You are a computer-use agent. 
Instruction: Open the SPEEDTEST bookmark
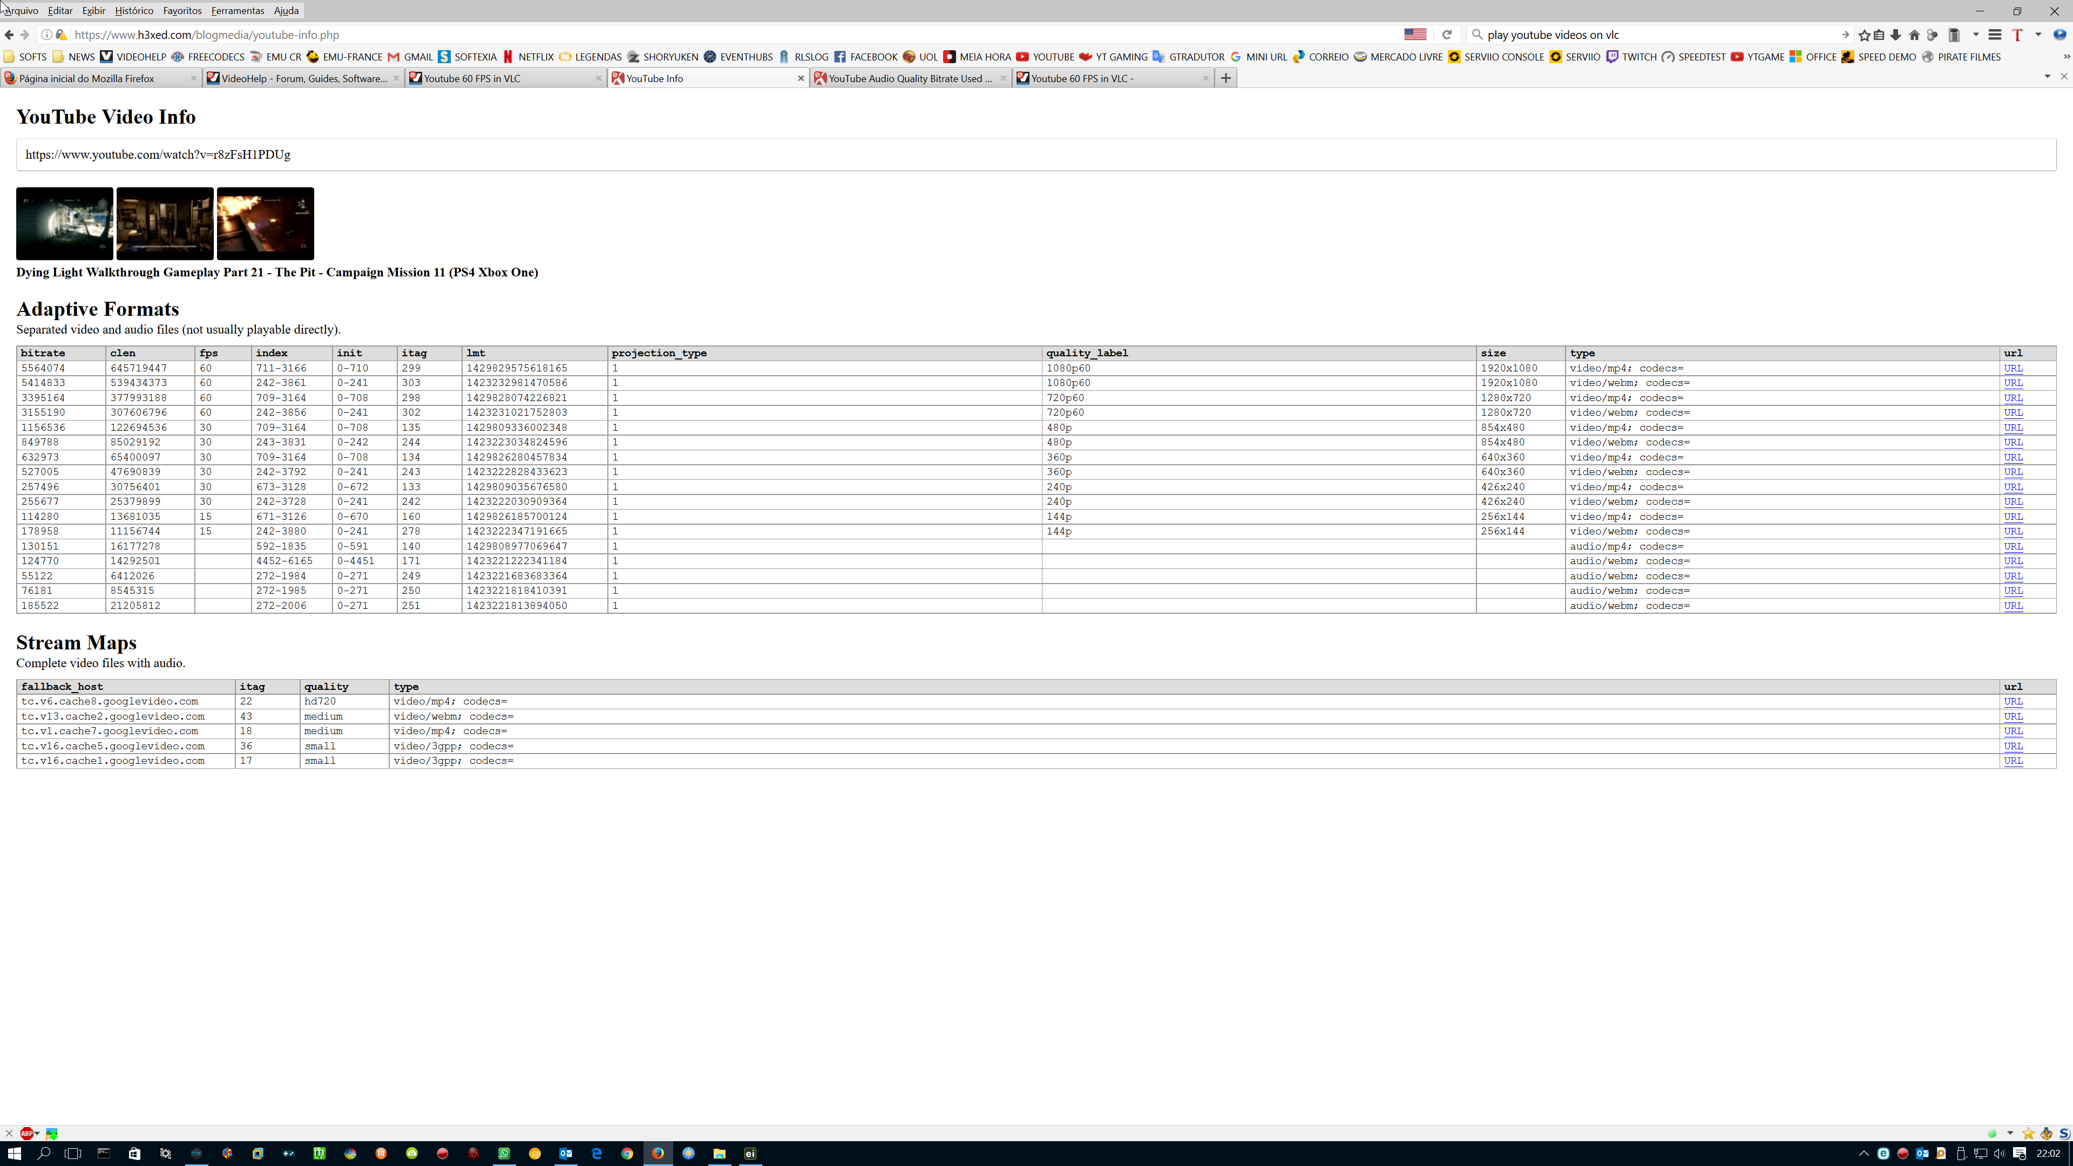click(1693, 56)
